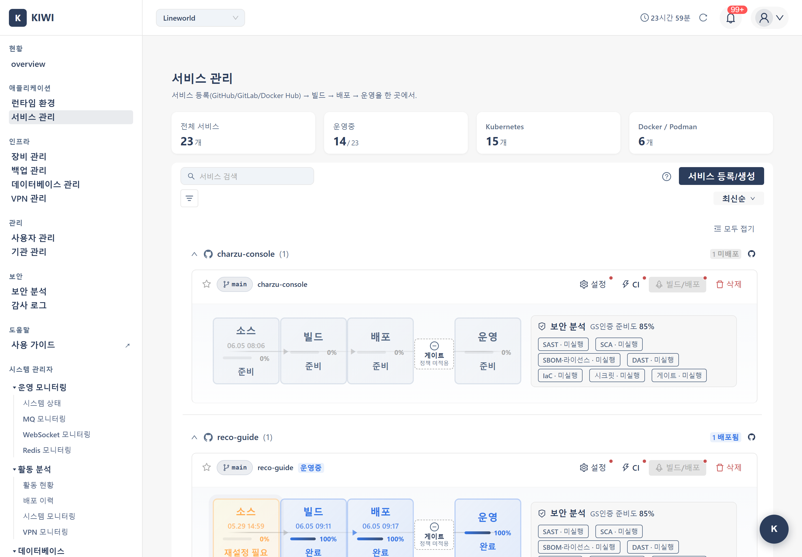Viewport: 802px width, 557px height.
Task: Collapse the reco-guide group
Action: point(194,437)
